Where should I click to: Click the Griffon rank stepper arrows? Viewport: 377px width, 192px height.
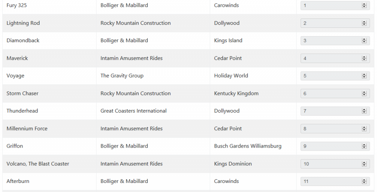[364, 146]
